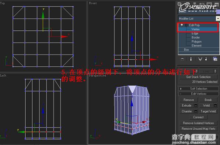Open the Configure Modifier Sets icon
Image resolution: width=220 pixels, height=145 pixels.
(215, 59)
